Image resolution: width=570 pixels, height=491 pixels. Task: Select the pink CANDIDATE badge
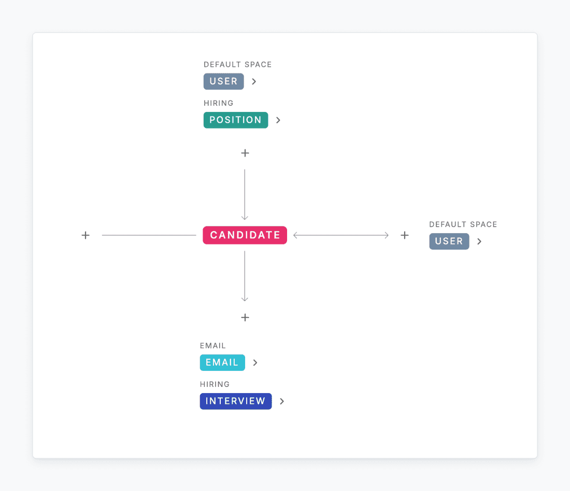pyautogui.click(x=245, y=235)
